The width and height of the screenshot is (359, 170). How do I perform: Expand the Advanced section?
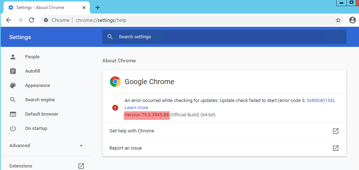(46, 146)
